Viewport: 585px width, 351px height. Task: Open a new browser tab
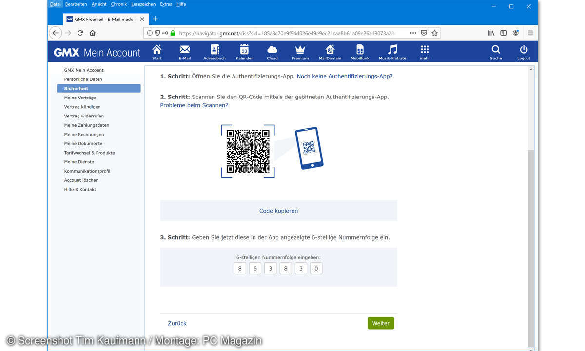[x=155, y=19]
